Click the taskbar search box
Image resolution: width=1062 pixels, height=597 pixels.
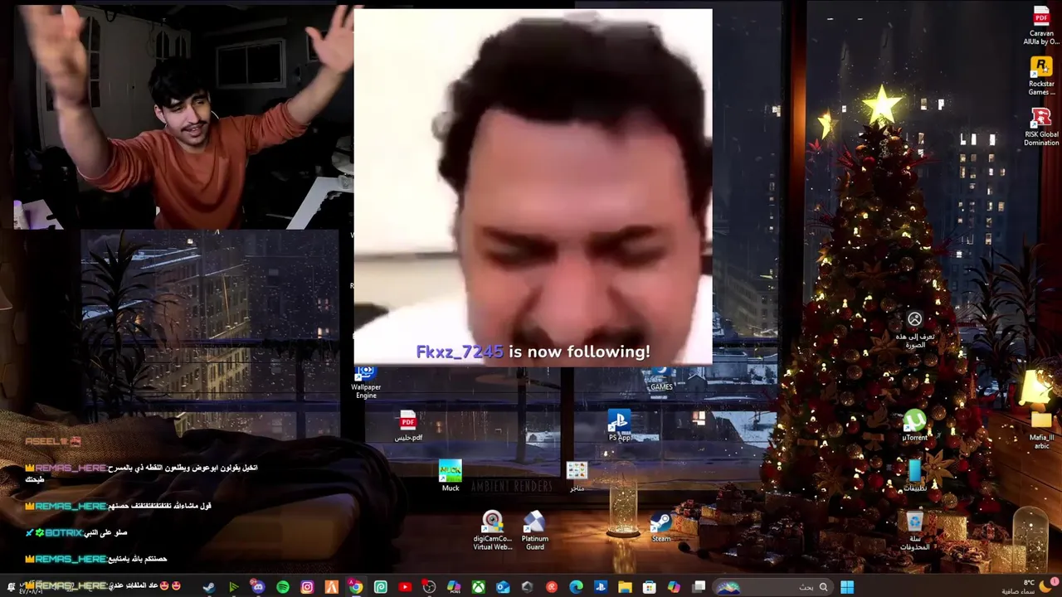(x=772, y=587)
